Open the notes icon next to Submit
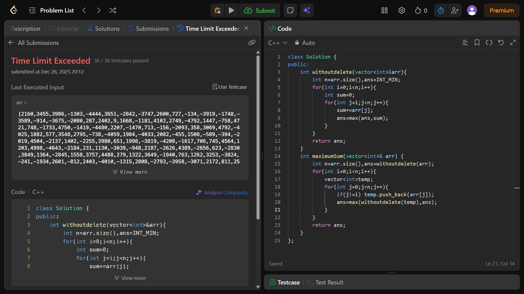The height and width of the screenshot is (294, 524). click(x=290, y=10)
